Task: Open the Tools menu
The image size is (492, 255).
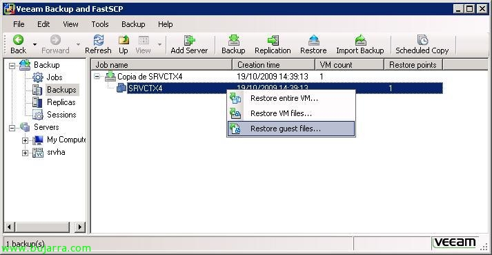Action: pyautogui.click(x=100, y=24)
